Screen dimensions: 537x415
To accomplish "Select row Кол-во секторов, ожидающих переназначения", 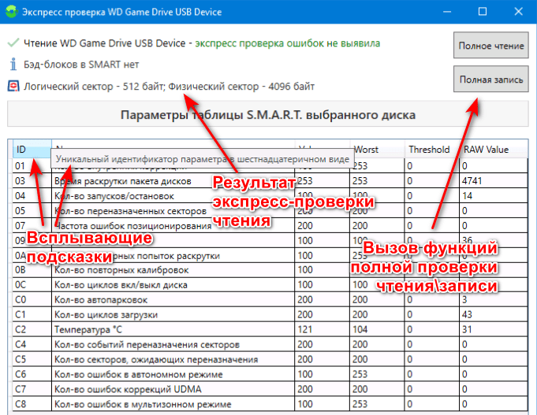I will pyautogui.click(x=270, y=359).
